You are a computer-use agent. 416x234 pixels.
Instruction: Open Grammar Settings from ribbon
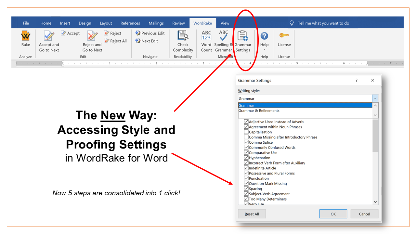pyautogui.click(x=243, y=41)
